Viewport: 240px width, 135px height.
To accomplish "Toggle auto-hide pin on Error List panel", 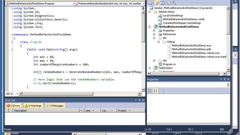I will (x=139, y=100).
